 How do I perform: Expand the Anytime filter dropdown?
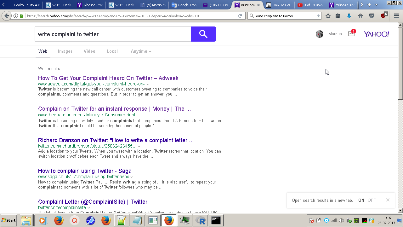pos(141,51)
